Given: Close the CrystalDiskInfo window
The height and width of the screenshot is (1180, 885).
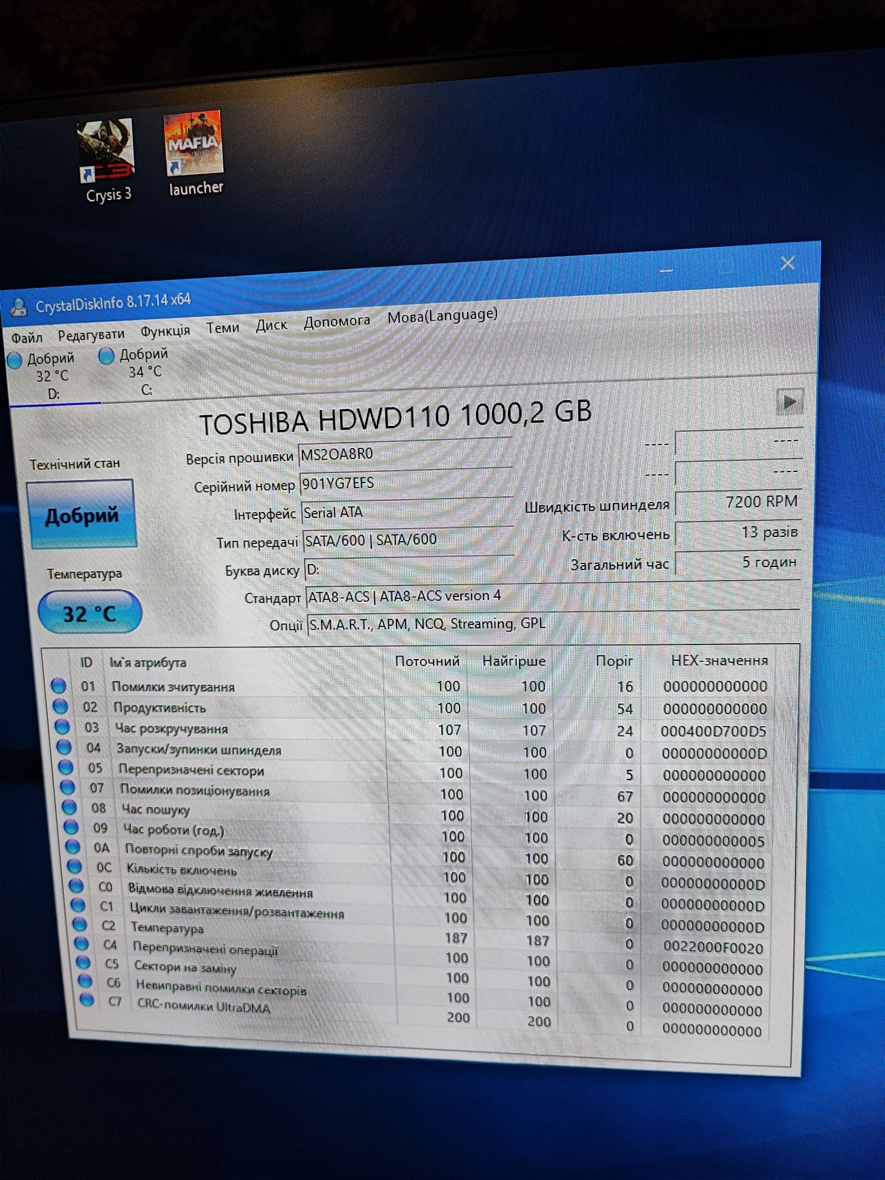Looking at the screenshot, I should pyautogui.click(x=787, y=263).
